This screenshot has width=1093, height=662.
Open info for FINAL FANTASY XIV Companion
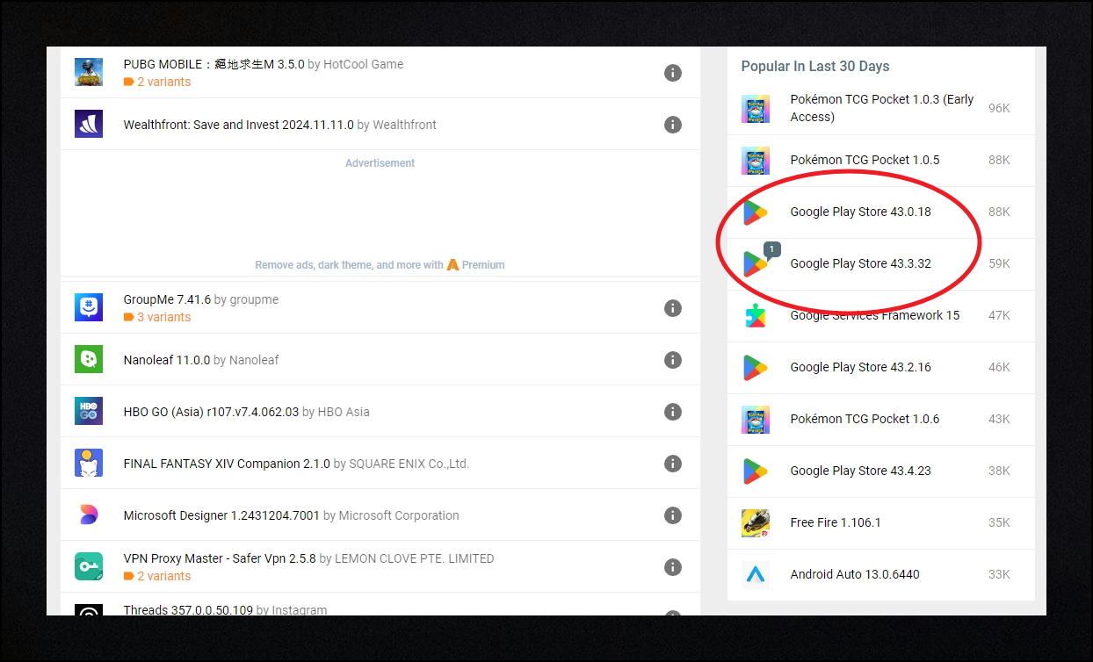click(673, 464)
